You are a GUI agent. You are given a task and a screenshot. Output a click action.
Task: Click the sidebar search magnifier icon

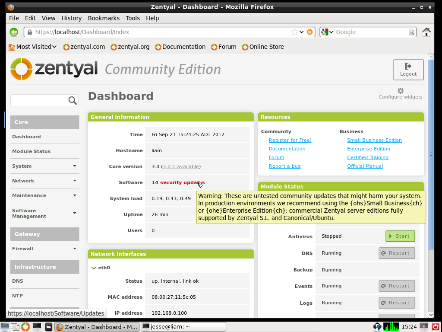73,100
